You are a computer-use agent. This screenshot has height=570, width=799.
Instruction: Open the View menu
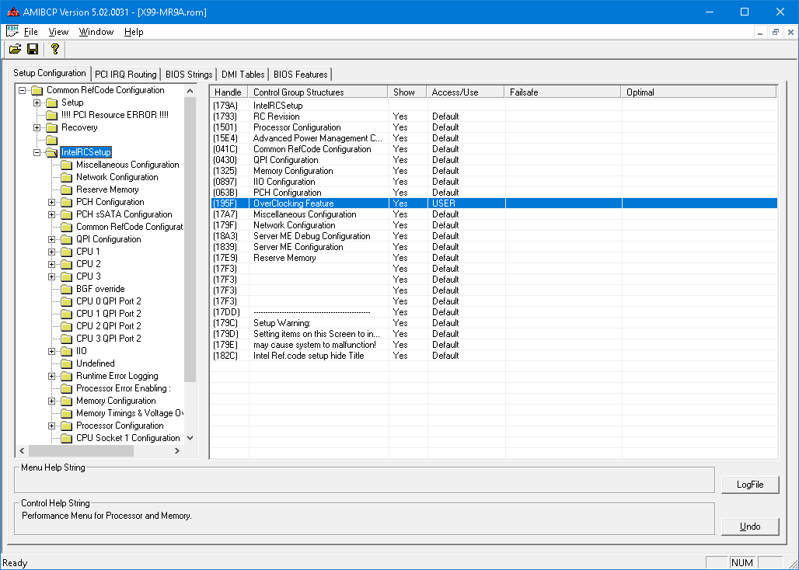coord(58,32)
